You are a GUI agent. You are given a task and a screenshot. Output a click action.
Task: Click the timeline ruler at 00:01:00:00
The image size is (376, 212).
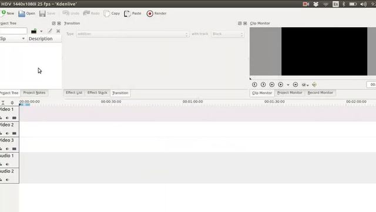tap(193, 102)
